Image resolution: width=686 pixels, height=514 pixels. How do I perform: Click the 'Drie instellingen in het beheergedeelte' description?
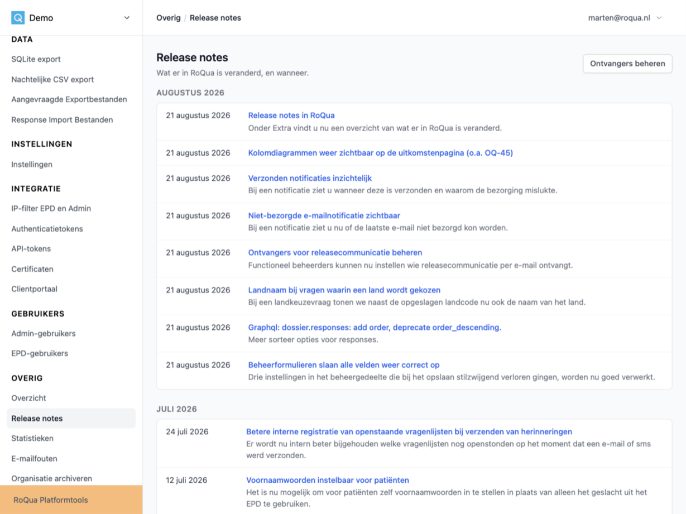click(452, 377)
